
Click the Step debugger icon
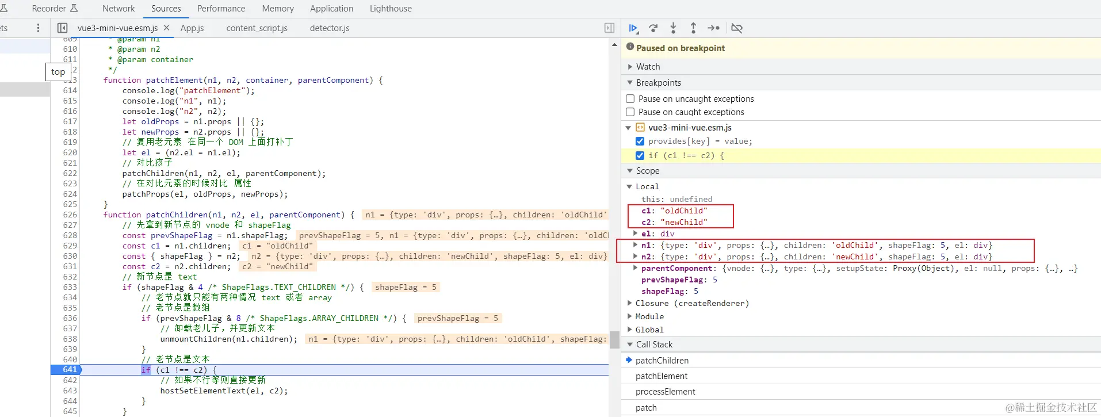tap(713, 28)
